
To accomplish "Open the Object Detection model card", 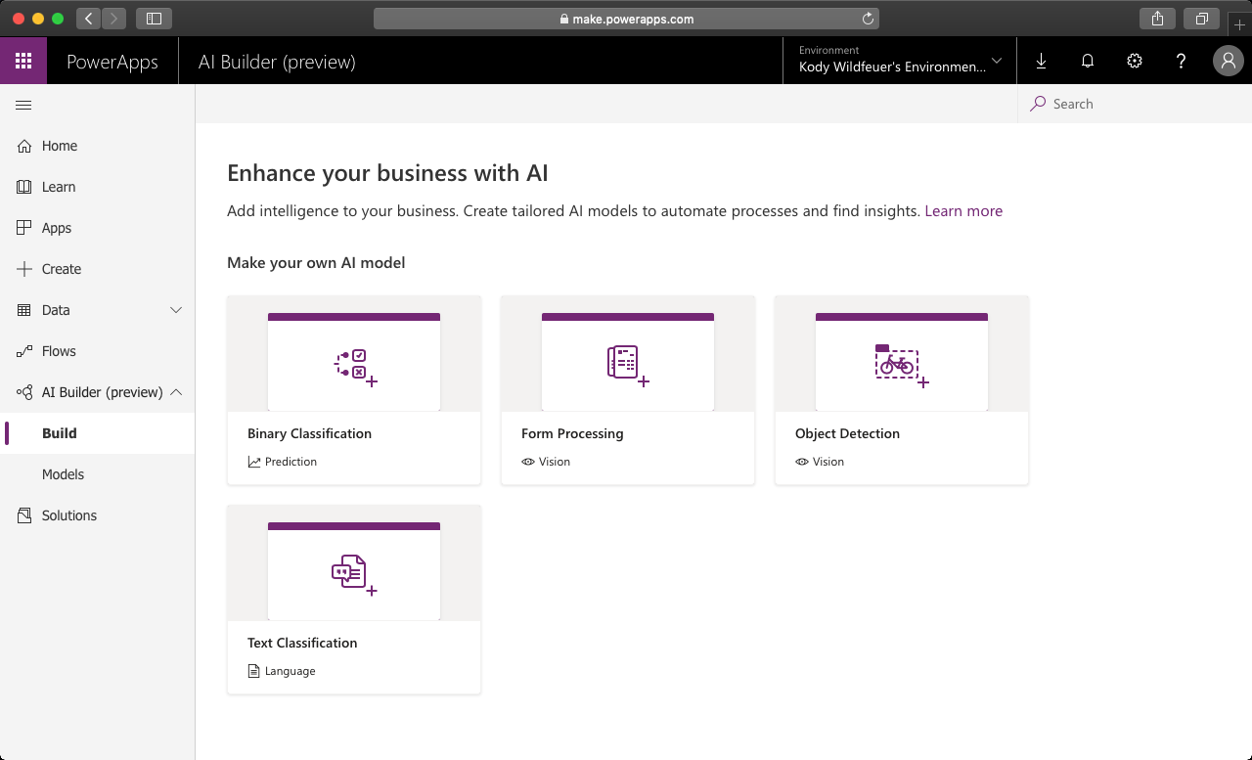I will tap(901, 389).
